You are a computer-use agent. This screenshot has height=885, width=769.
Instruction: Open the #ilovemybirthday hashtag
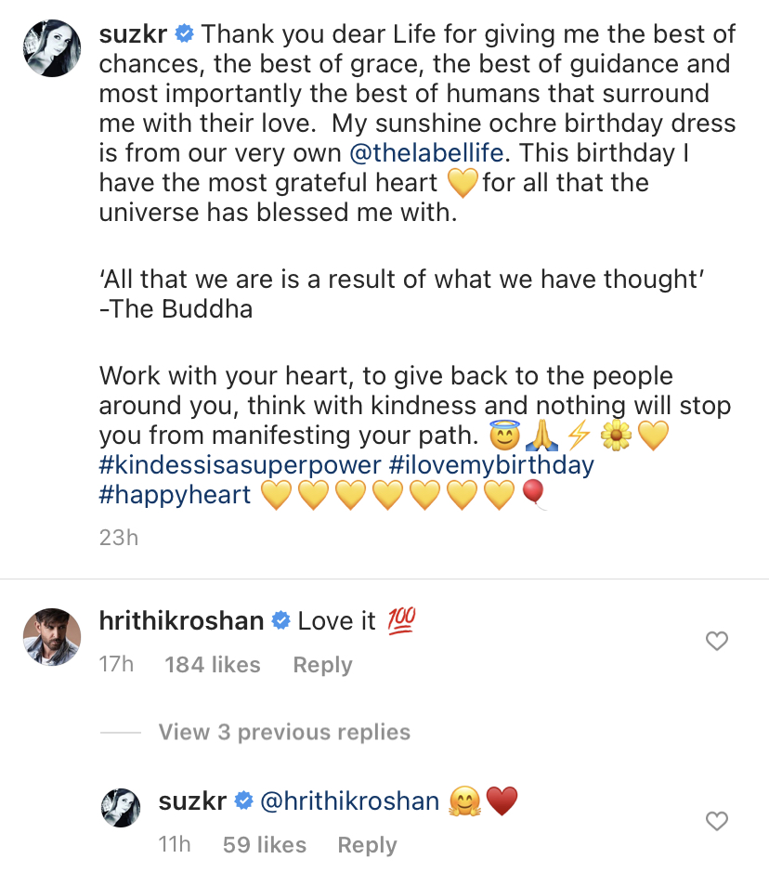click(491, 464)
